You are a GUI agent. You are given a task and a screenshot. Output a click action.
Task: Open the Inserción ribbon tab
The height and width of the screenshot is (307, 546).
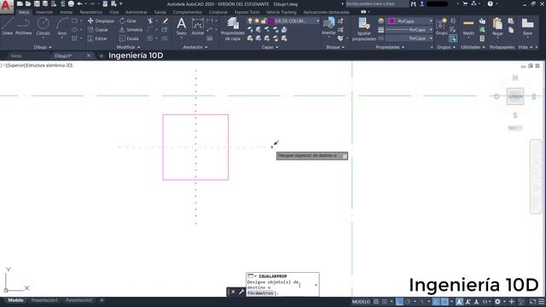click(44, 12)
